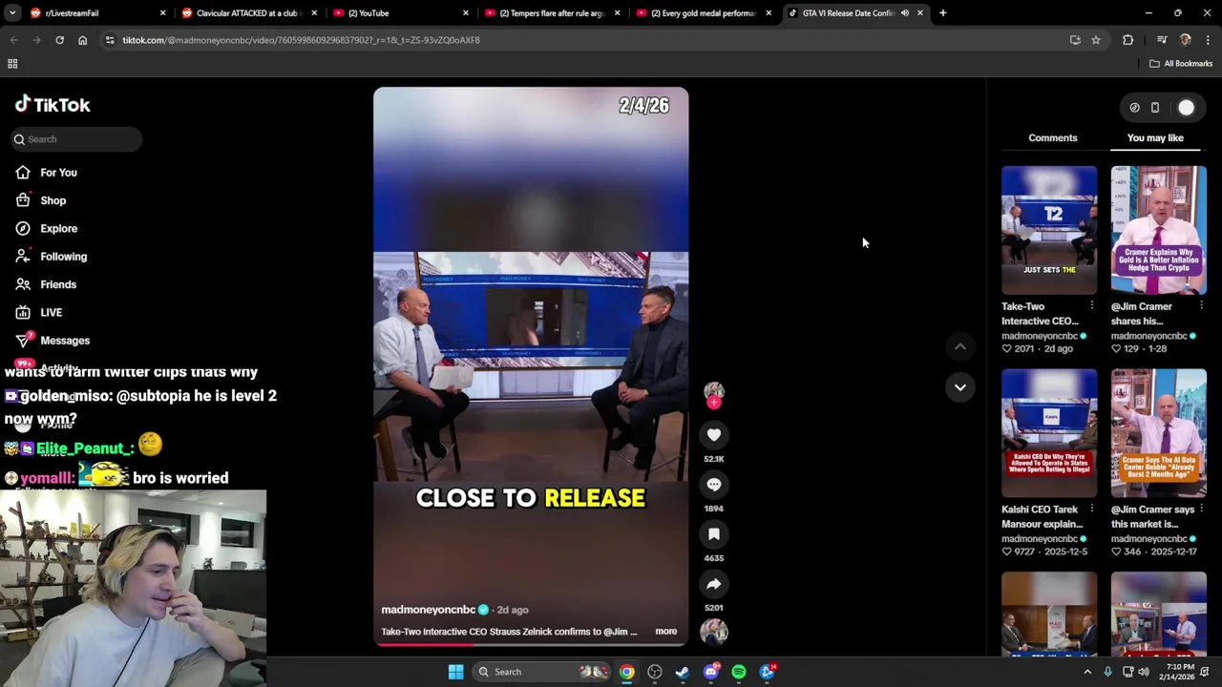Go to the next video with down chevron
Viewport: 1222px width, 687px height.
960,387
